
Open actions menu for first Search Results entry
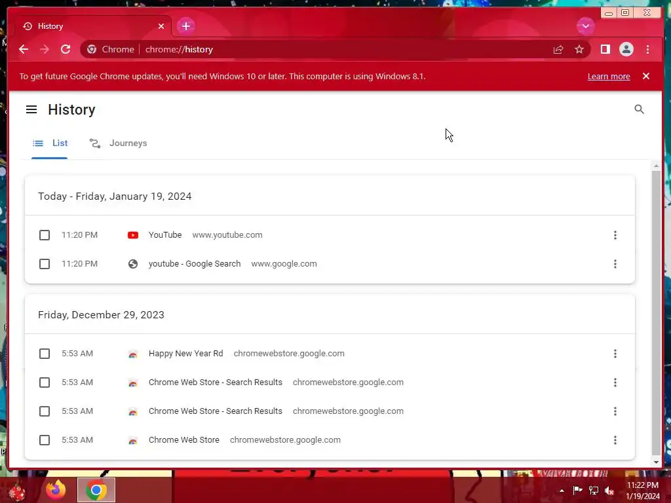pyautogui.click(x=615, y=382)
